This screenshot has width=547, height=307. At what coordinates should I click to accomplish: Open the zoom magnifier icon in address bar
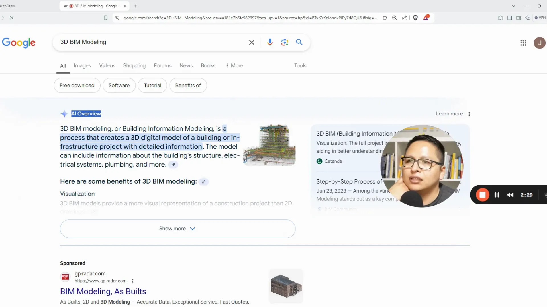pos(395,18)
